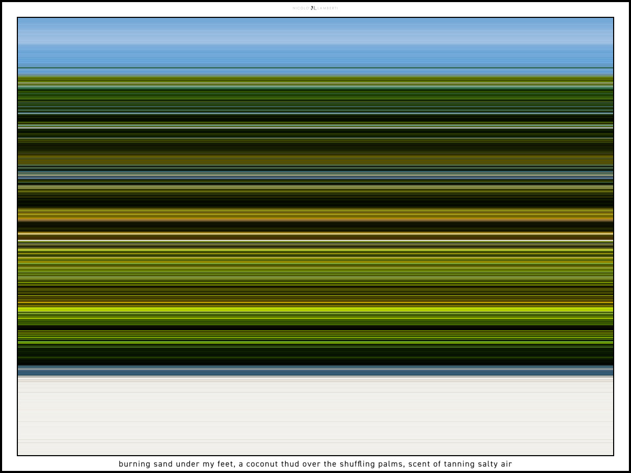Viewport: 631px width, 473px height.
Task: Click the blue-grey stripe mid-artwork
Action: click(315, 175)
